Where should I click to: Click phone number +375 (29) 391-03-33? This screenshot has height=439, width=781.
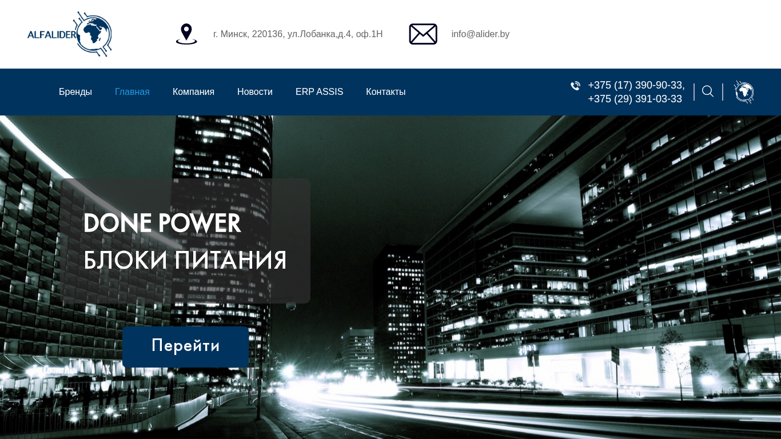[x=635, y=99]
